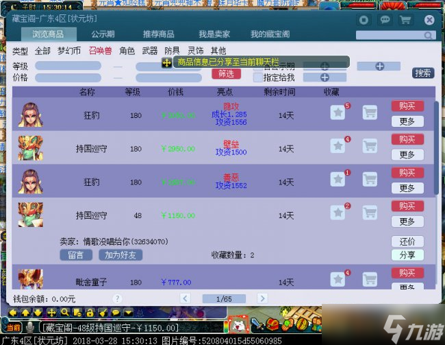Click the yellow up arrow chat toolbar icon
Viewport: 445px width, 345px height.
pos(25,313)
